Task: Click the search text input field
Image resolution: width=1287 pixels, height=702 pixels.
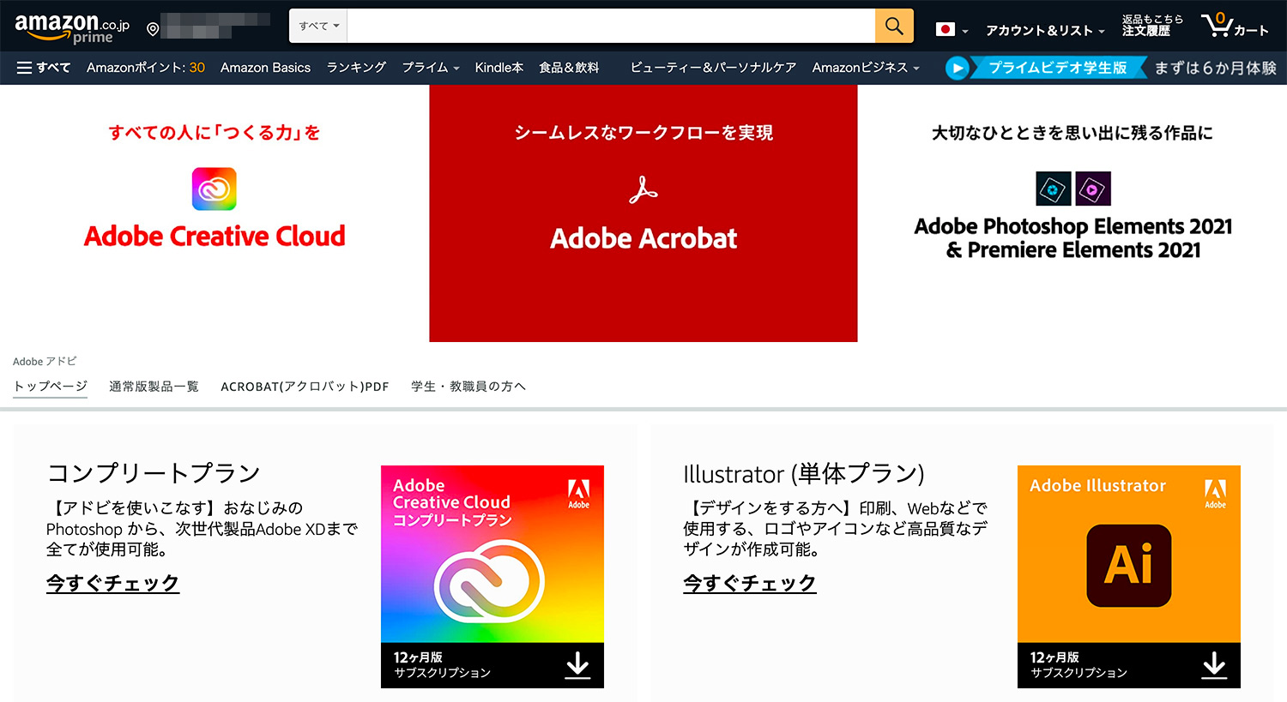Action: click(611, 26)
